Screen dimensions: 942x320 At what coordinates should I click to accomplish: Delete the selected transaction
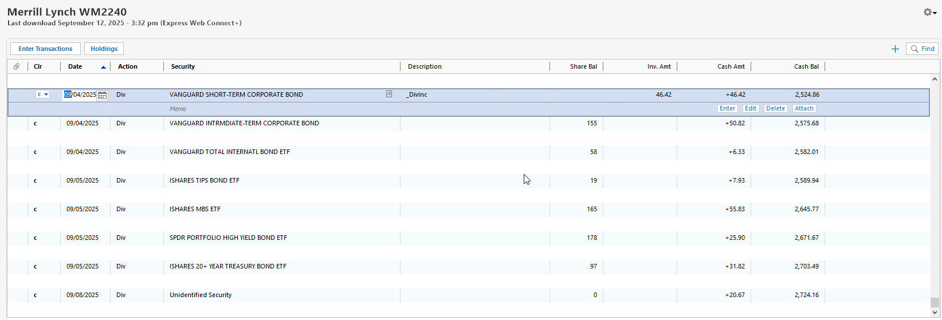pos(775,108)
